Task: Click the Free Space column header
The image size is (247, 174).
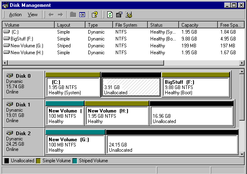Action: pyautogui.click(x=231, y=25)
